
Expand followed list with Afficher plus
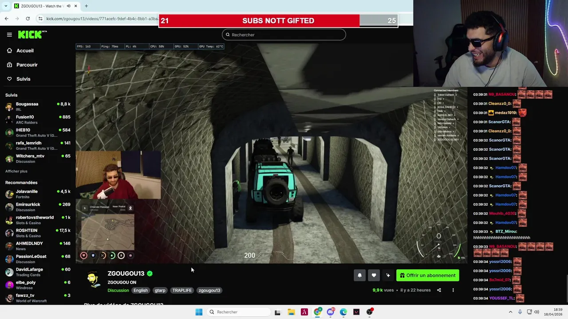click(x=16, y=171)
